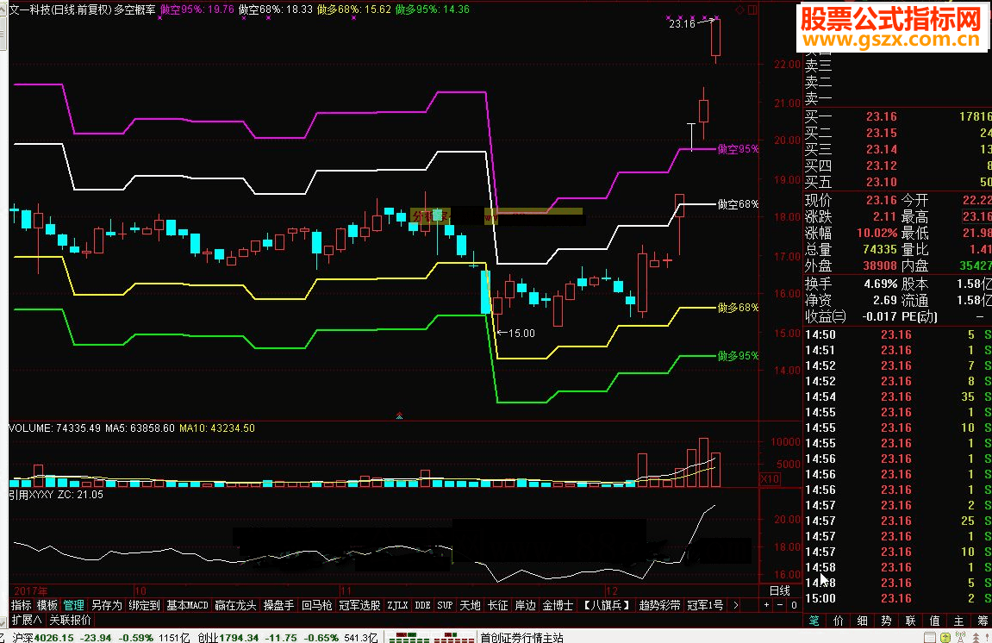This screenshot has height=643, width=992.
Task: Switch to the 天地 indicator
Action: (470, 605)
